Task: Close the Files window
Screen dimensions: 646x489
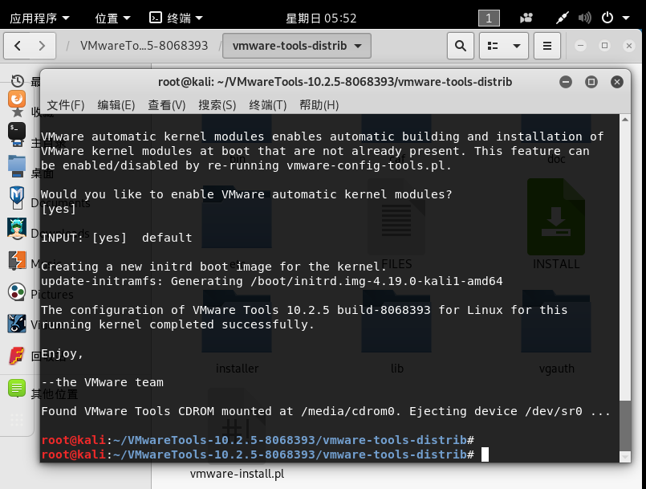Action: pos(628,45)
